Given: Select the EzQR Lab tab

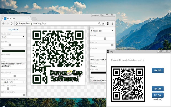Looking at the screenshot, I should pos(16,18).
